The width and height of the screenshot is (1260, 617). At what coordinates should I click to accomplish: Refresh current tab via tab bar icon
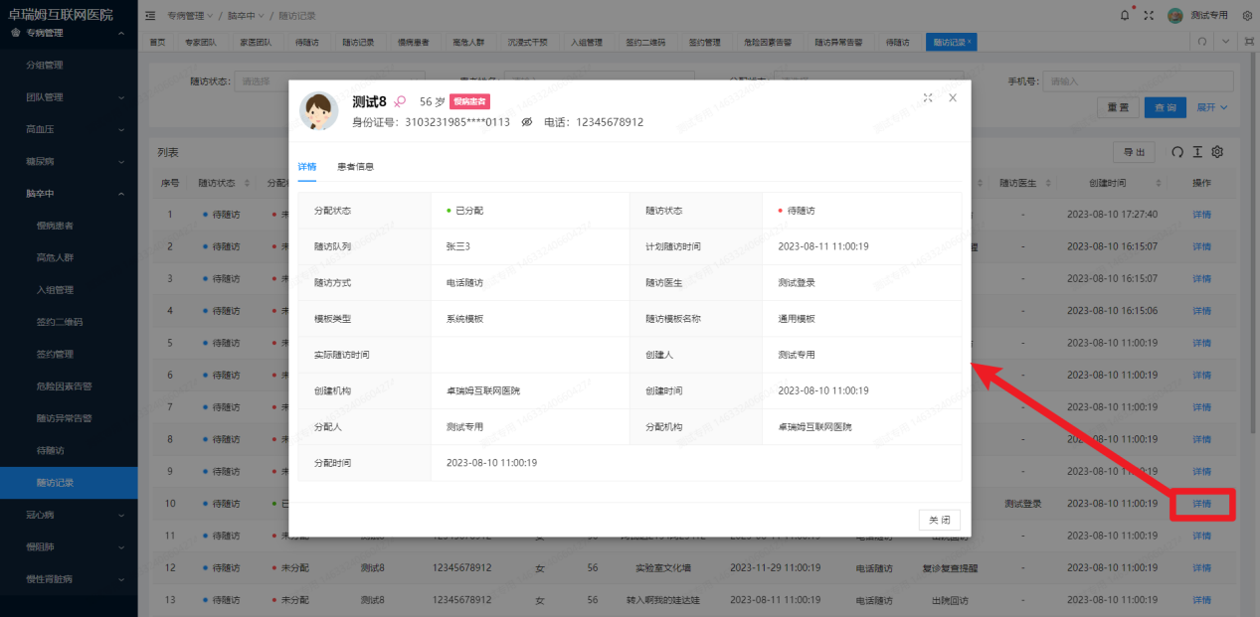(x=1202, y=42)
